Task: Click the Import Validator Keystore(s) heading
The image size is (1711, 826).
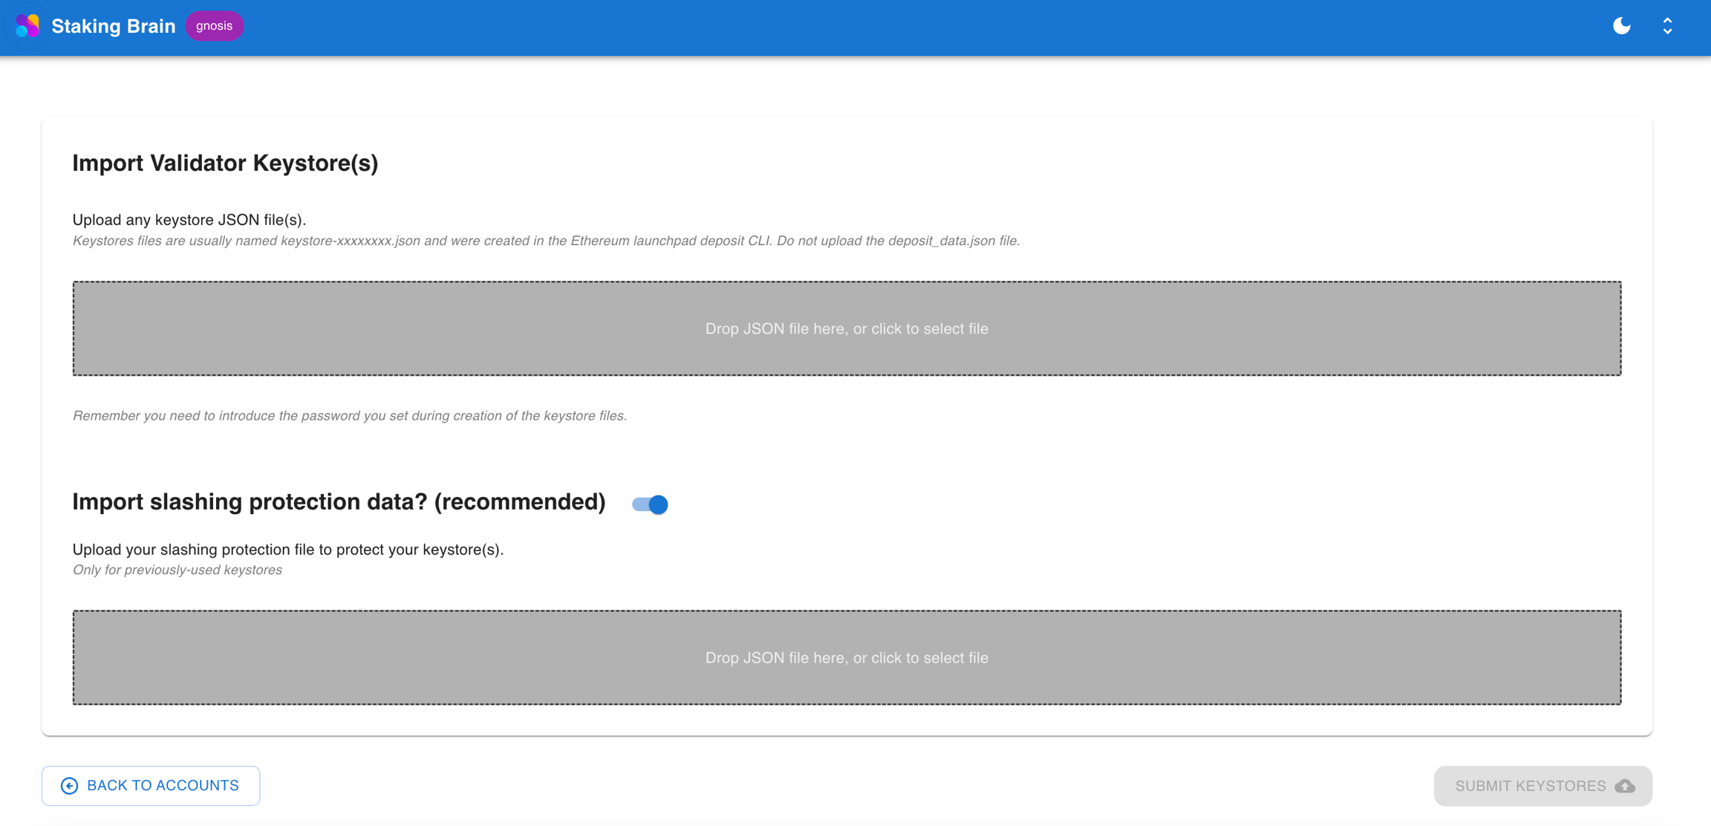Action: [x=225, y=163]
